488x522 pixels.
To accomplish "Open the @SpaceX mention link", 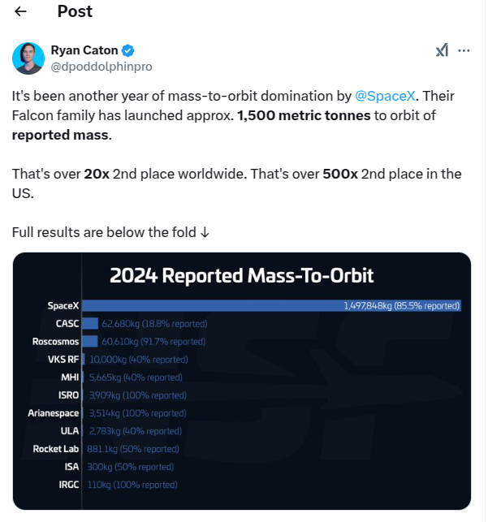I will [x=386, y=96].
